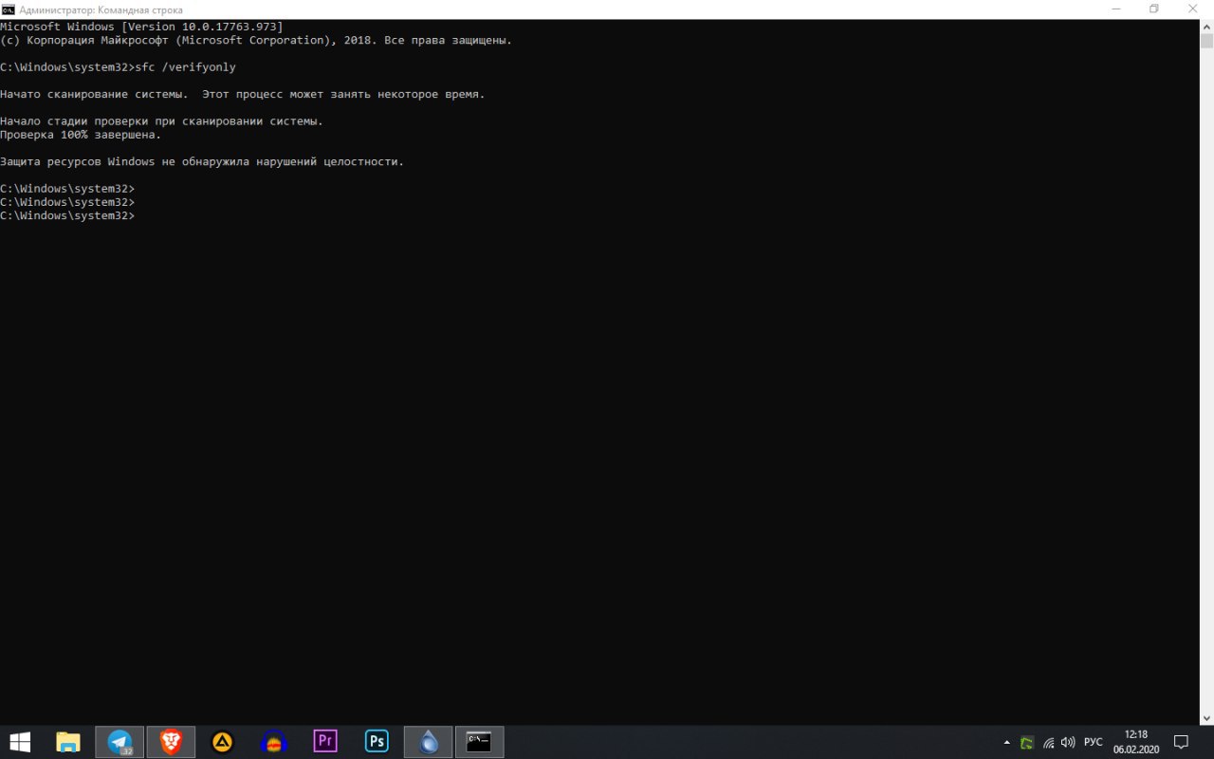
Task: Show desktop via taskbar edge button
Action: (x=1211, y=742)
